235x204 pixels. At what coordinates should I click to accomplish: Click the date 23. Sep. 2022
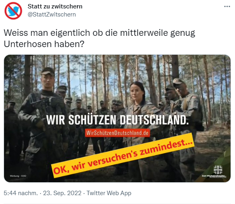[62, 193]
